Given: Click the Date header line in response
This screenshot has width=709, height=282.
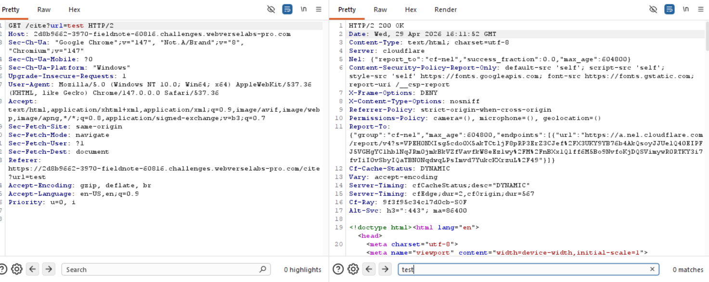Looking at the screenshot, I should coord(423,34).
